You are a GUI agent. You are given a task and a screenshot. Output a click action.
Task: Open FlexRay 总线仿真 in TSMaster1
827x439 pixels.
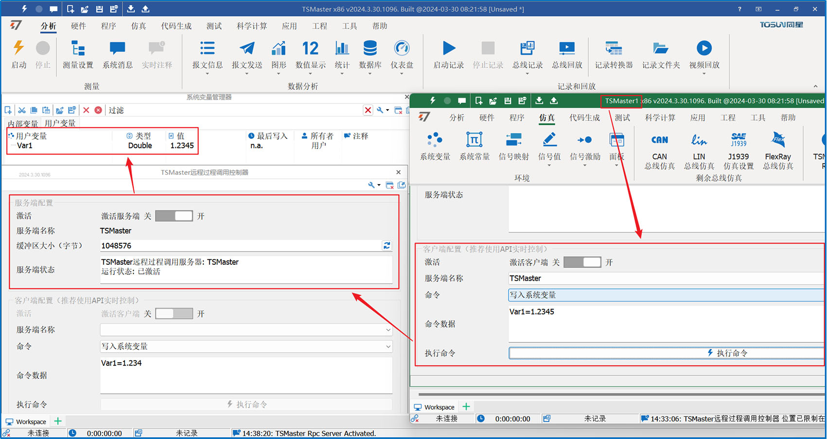point(778,151)
